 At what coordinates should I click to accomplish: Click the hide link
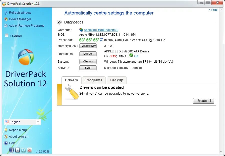[213, 10]
